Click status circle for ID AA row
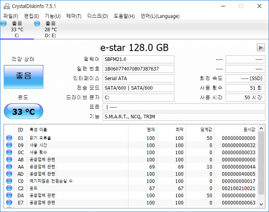The width and height of the screenshot is (269, 212). point(9,167)
